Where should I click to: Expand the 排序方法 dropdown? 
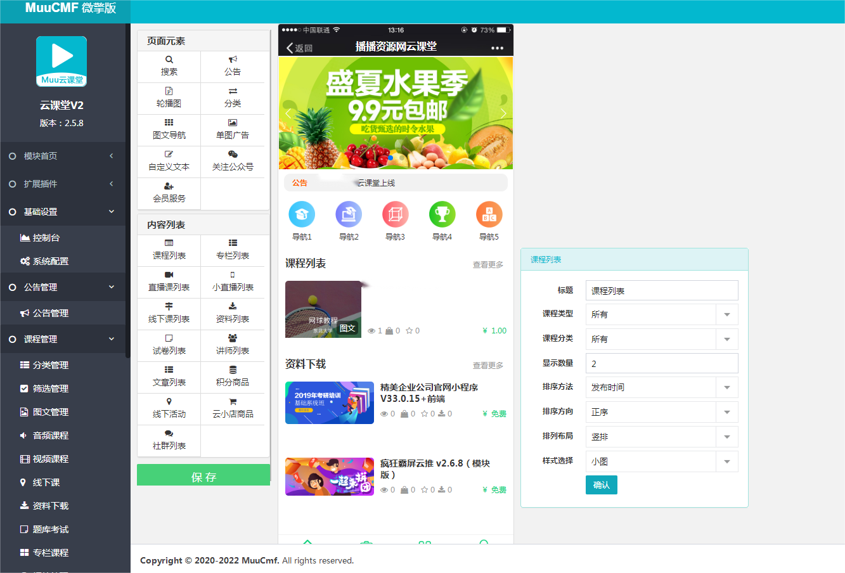pyautogui.click(x=661, y=387)
